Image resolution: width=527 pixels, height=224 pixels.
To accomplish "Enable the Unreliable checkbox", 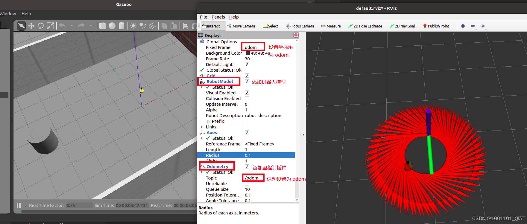I will [247, 183].
